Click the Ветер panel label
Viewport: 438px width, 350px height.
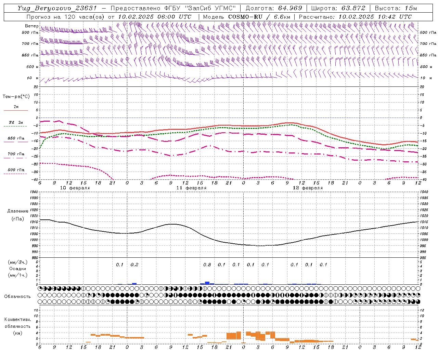point(31,26)
